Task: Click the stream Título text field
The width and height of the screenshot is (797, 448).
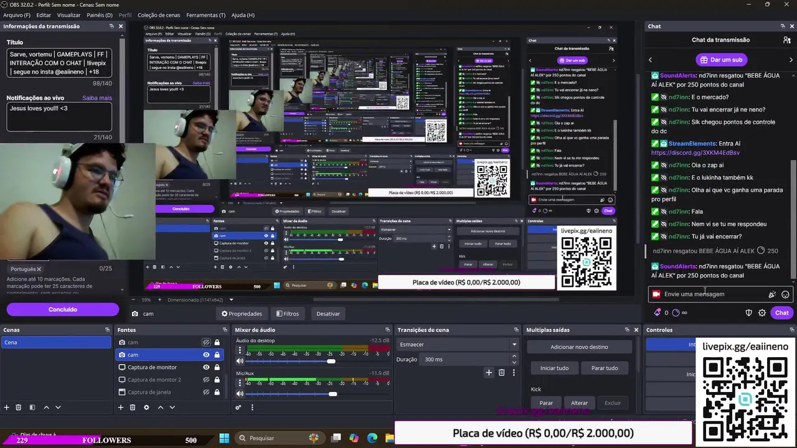Action: (59, 63)
